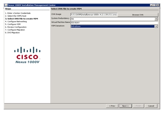Click the OVA Image label
This screenshot has width=164, height=113.
coord(56,14)
